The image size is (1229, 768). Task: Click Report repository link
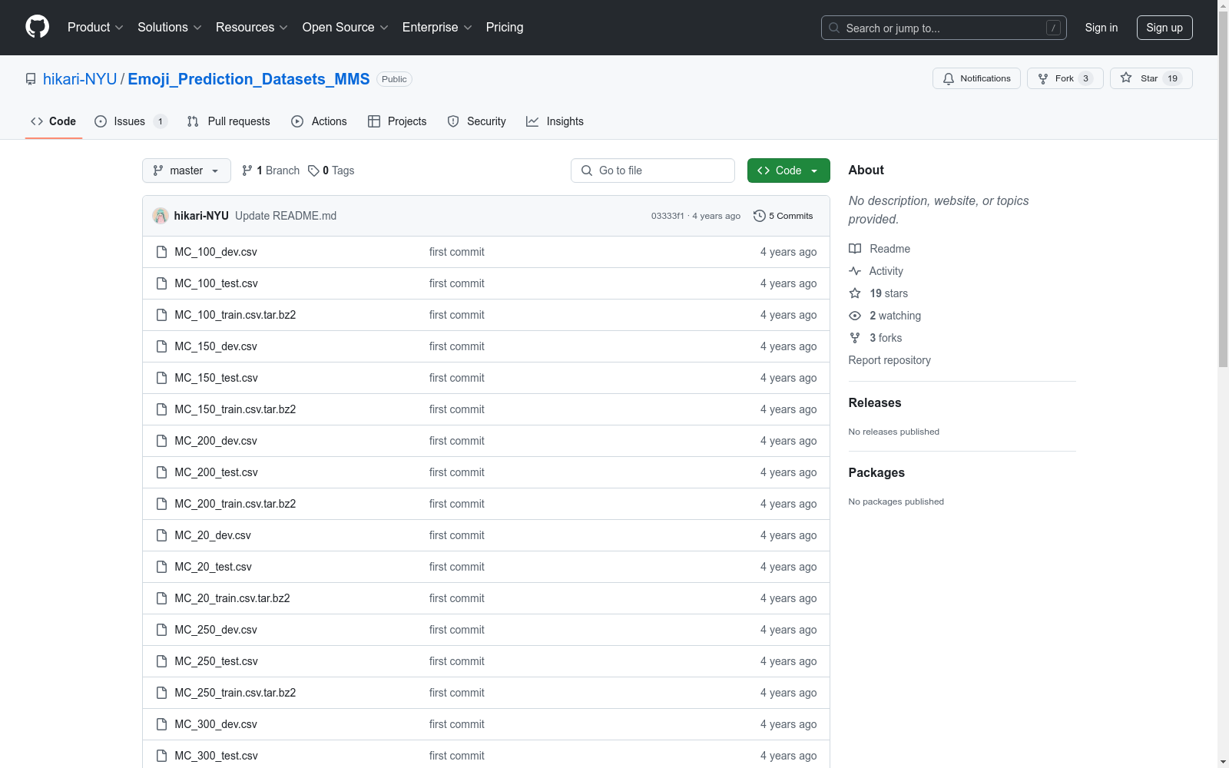[x=889, y=360]
